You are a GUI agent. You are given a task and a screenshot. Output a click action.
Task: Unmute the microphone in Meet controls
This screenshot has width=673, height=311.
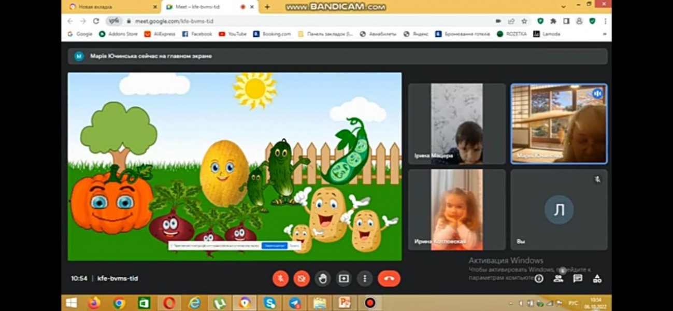coord(280,278)
